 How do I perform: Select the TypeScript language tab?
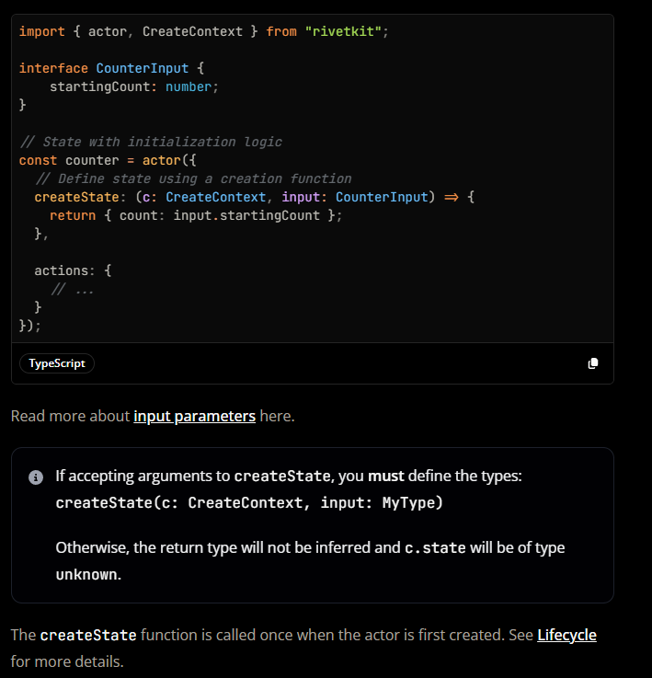coord(57,363)
